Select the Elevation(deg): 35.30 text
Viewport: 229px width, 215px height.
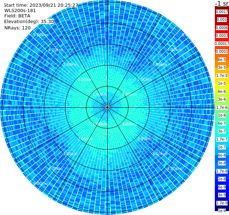tap(29, 22)
